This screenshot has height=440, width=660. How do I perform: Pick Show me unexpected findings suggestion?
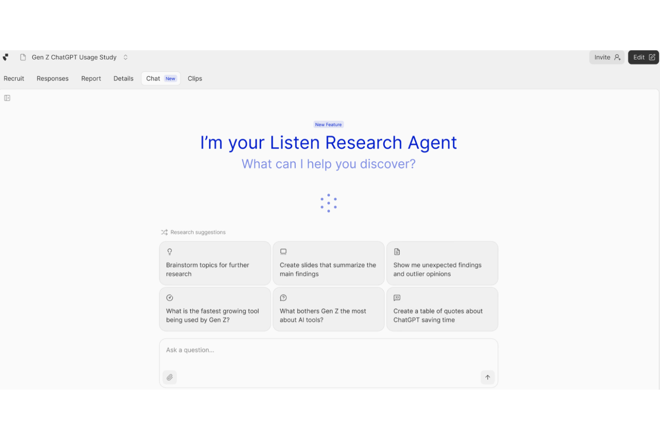pos(442,263)
